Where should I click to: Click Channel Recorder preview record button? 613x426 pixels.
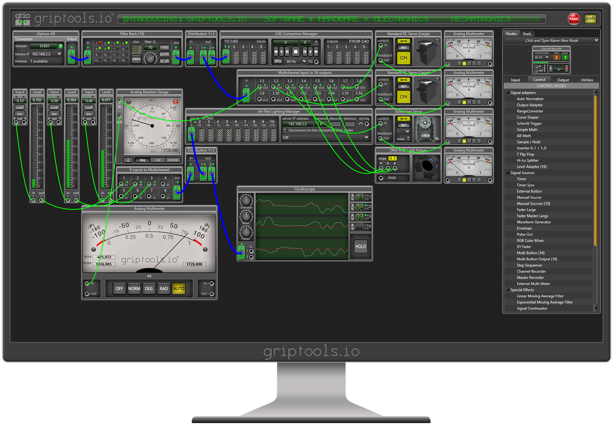pyautogui.click(x=566, y=68)
